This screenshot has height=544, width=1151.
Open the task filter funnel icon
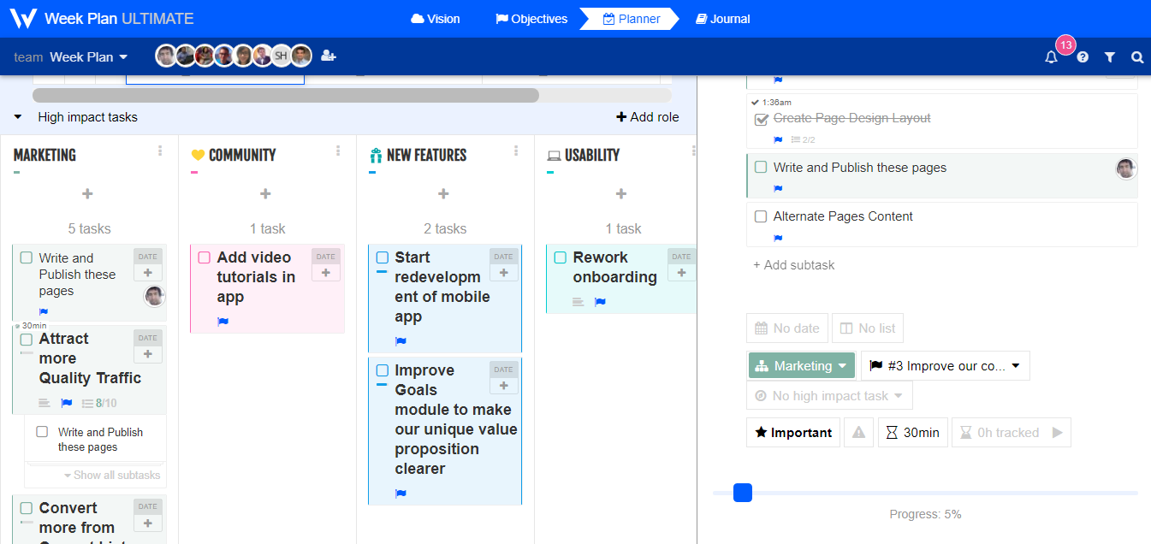(x=1109, y=56)
